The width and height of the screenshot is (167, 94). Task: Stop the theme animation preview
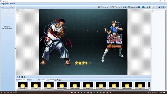pos(24,77)
